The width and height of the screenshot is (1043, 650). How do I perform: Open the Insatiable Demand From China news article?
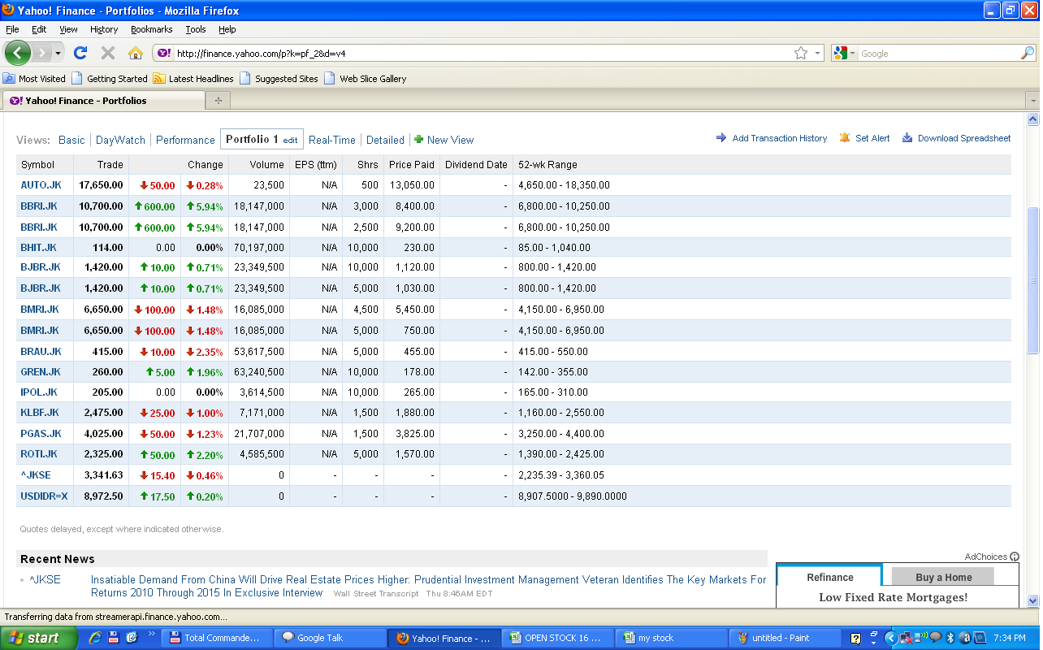coord(428,586)
